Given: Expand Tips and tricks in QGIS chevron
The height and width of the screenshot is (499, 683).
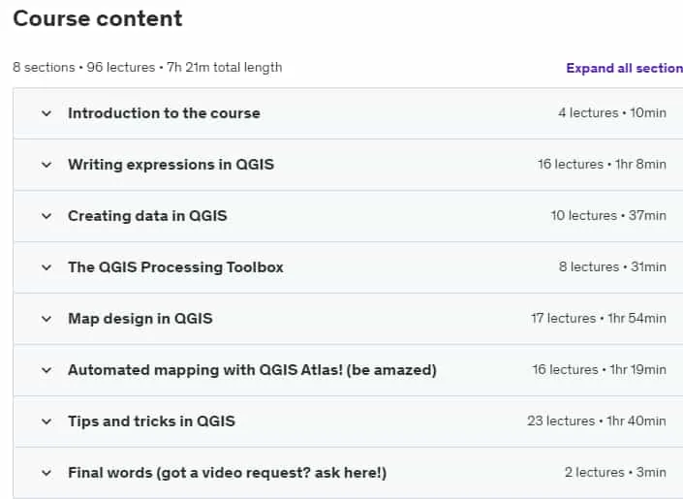Looking at the screenshot, I should point(47,421).
